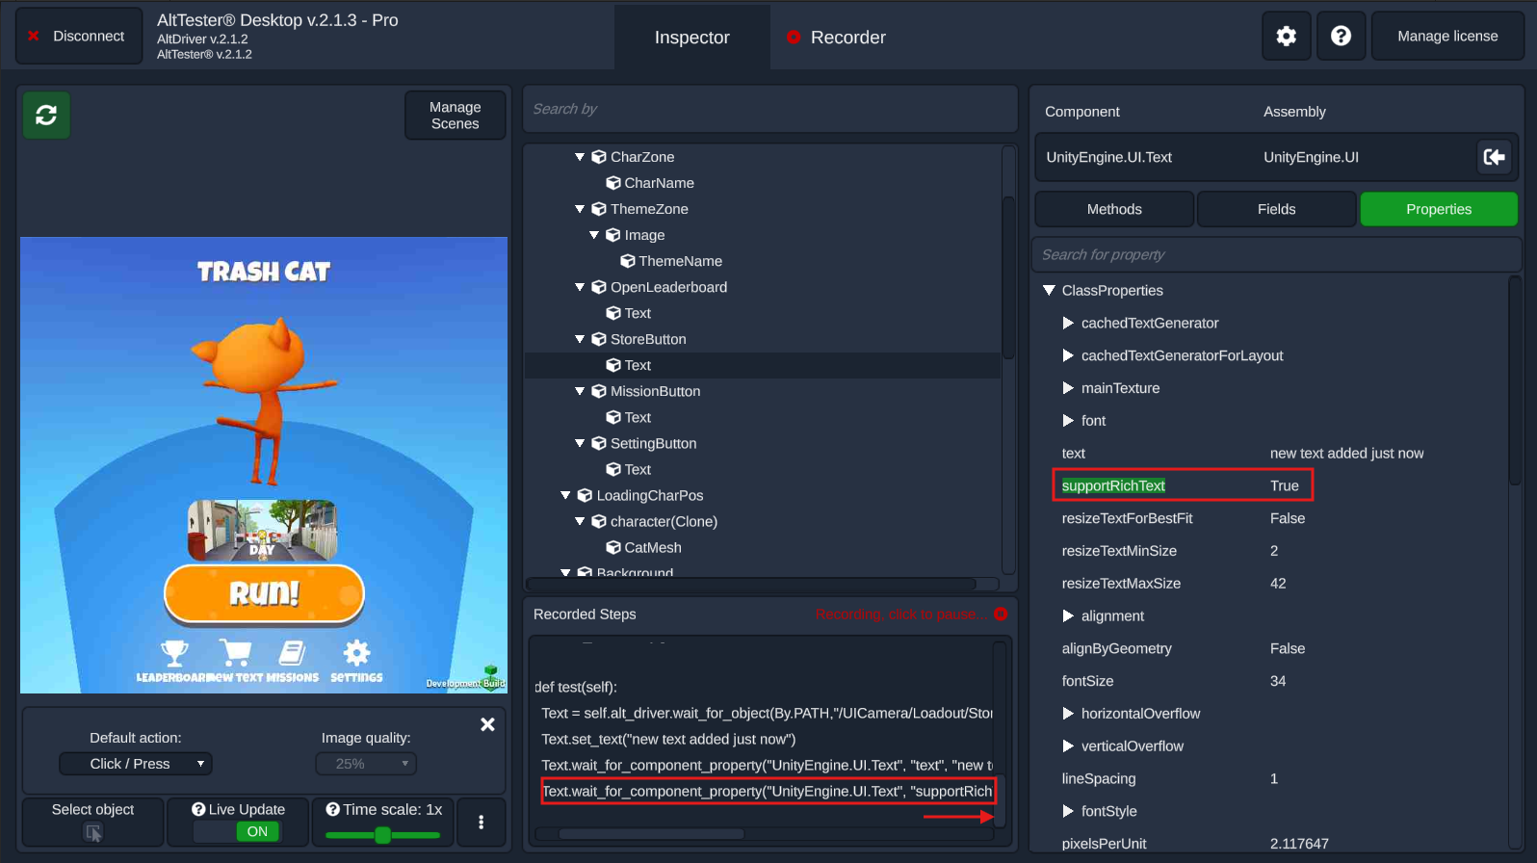Collapse the ClassProperties section
Viewport: 1537px width, 863px height.
[x=1050, y=290]
